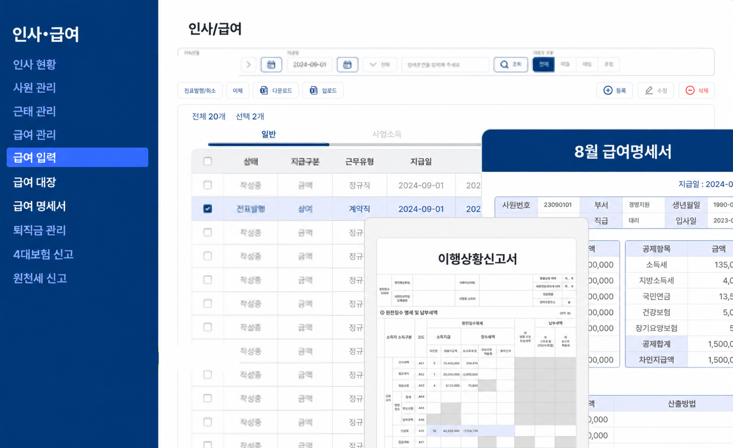Open 사원 관리 in the sidebar
The width and height of the screenshot is (733, 448).
click(x=35, y=88)
